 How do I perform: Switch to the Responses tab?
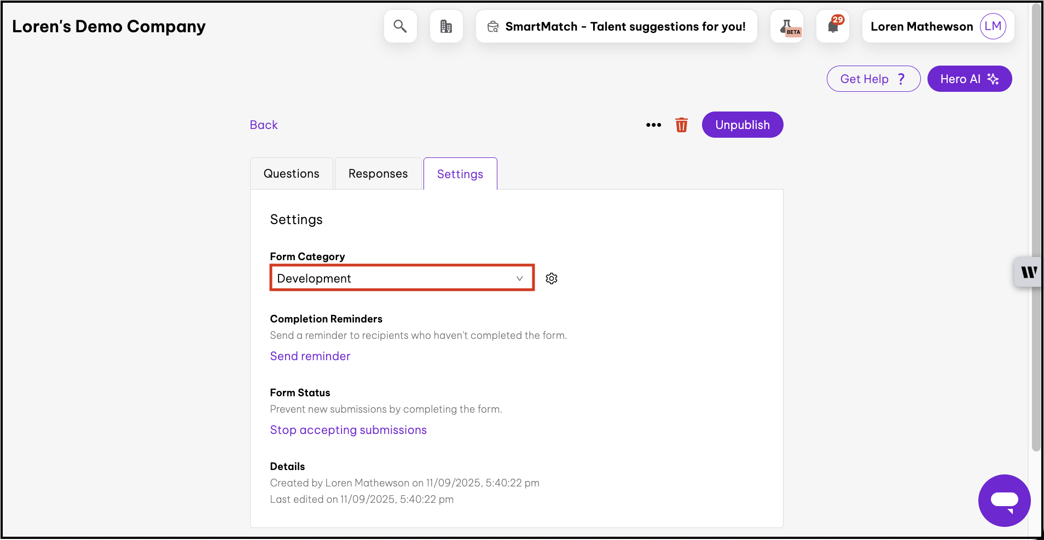point(378,174)
